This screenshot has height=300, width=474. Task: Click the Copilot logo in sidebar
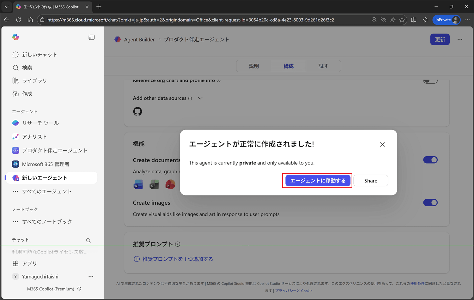tap(15, 37)
